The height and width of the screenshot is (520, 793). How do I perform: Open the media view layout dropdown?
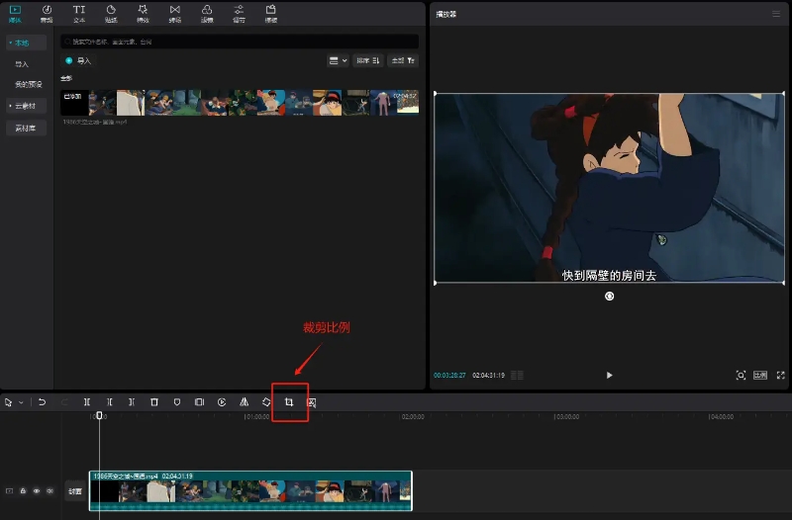tap(338, 60)
